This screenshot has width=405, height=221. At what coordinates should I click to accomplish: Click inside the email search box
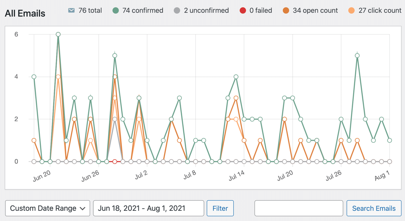point(298,208)
